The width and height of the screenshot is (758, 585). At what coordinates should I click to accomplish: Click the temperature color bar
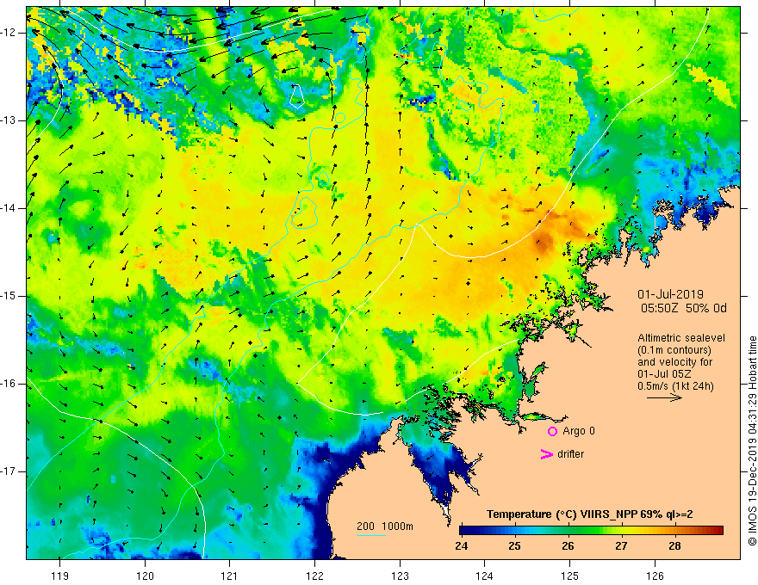(x=591, y=530)
